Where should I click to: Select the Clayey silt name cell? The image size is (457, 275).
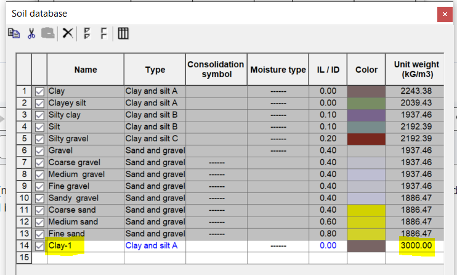[x=86, y=104]
